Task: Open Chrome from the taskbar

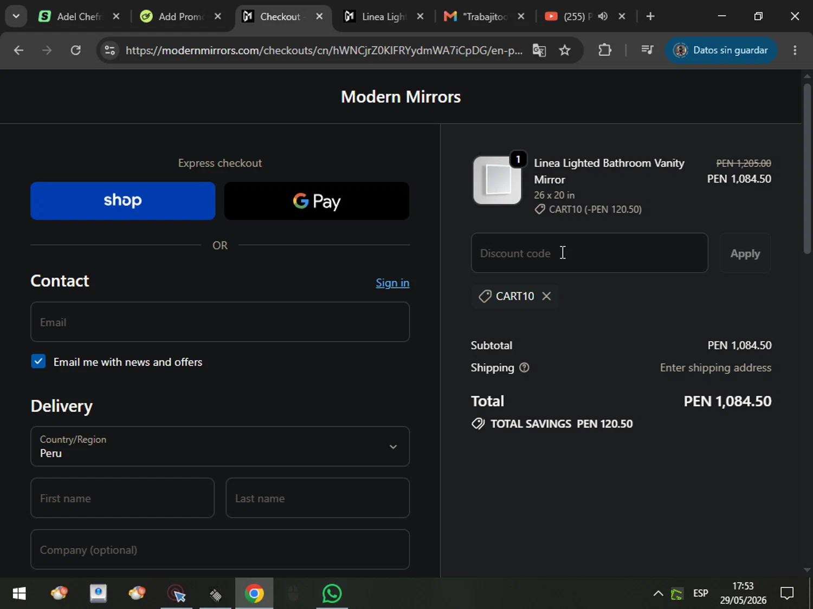Action: tap(254, 593)
